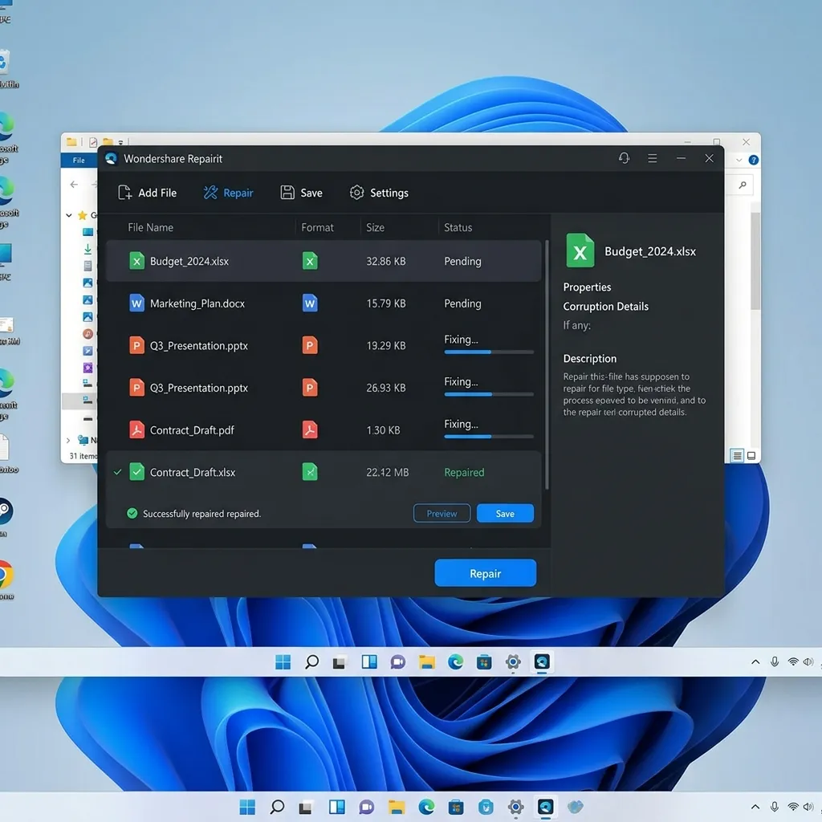Viewport: 822px width, 822px height.
Task: Click the Explorer window vertical scrollbar
Action: click(755, 262)
